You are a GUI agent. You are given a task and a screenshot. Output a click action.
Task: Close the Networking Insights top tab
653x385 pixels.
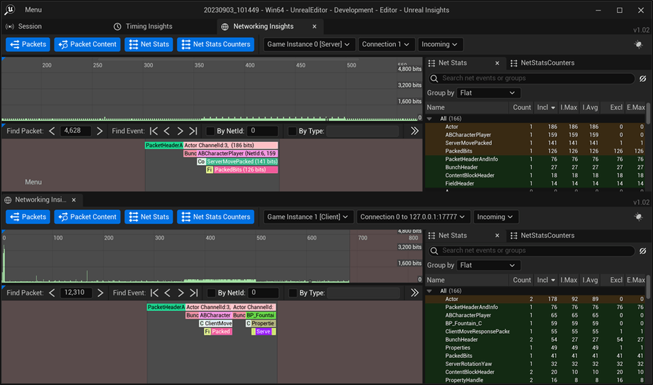tap(314, 26)
